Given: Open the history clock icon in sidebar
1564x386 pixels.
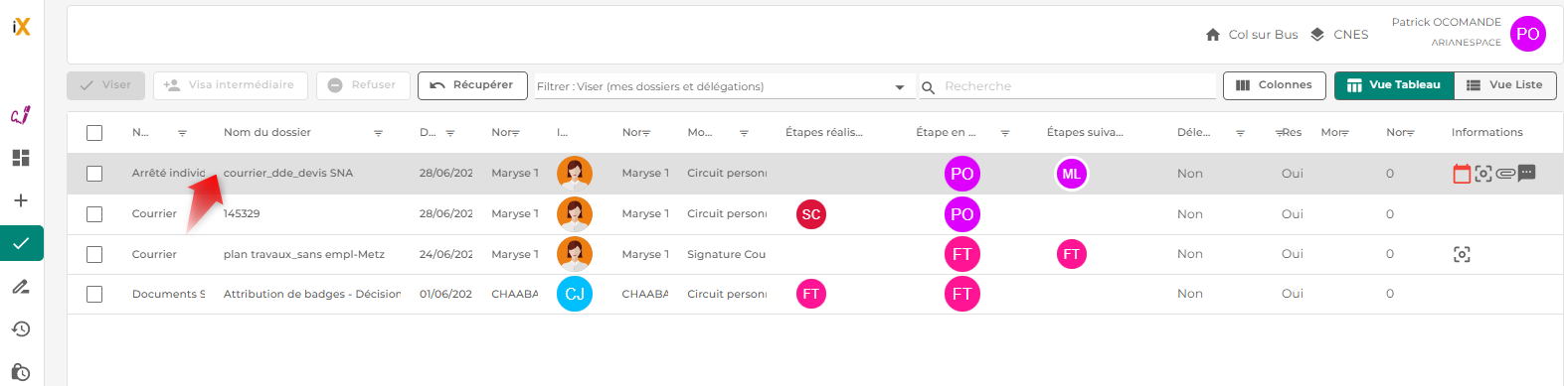Looking at the screenshot, I should pos(21,329).
